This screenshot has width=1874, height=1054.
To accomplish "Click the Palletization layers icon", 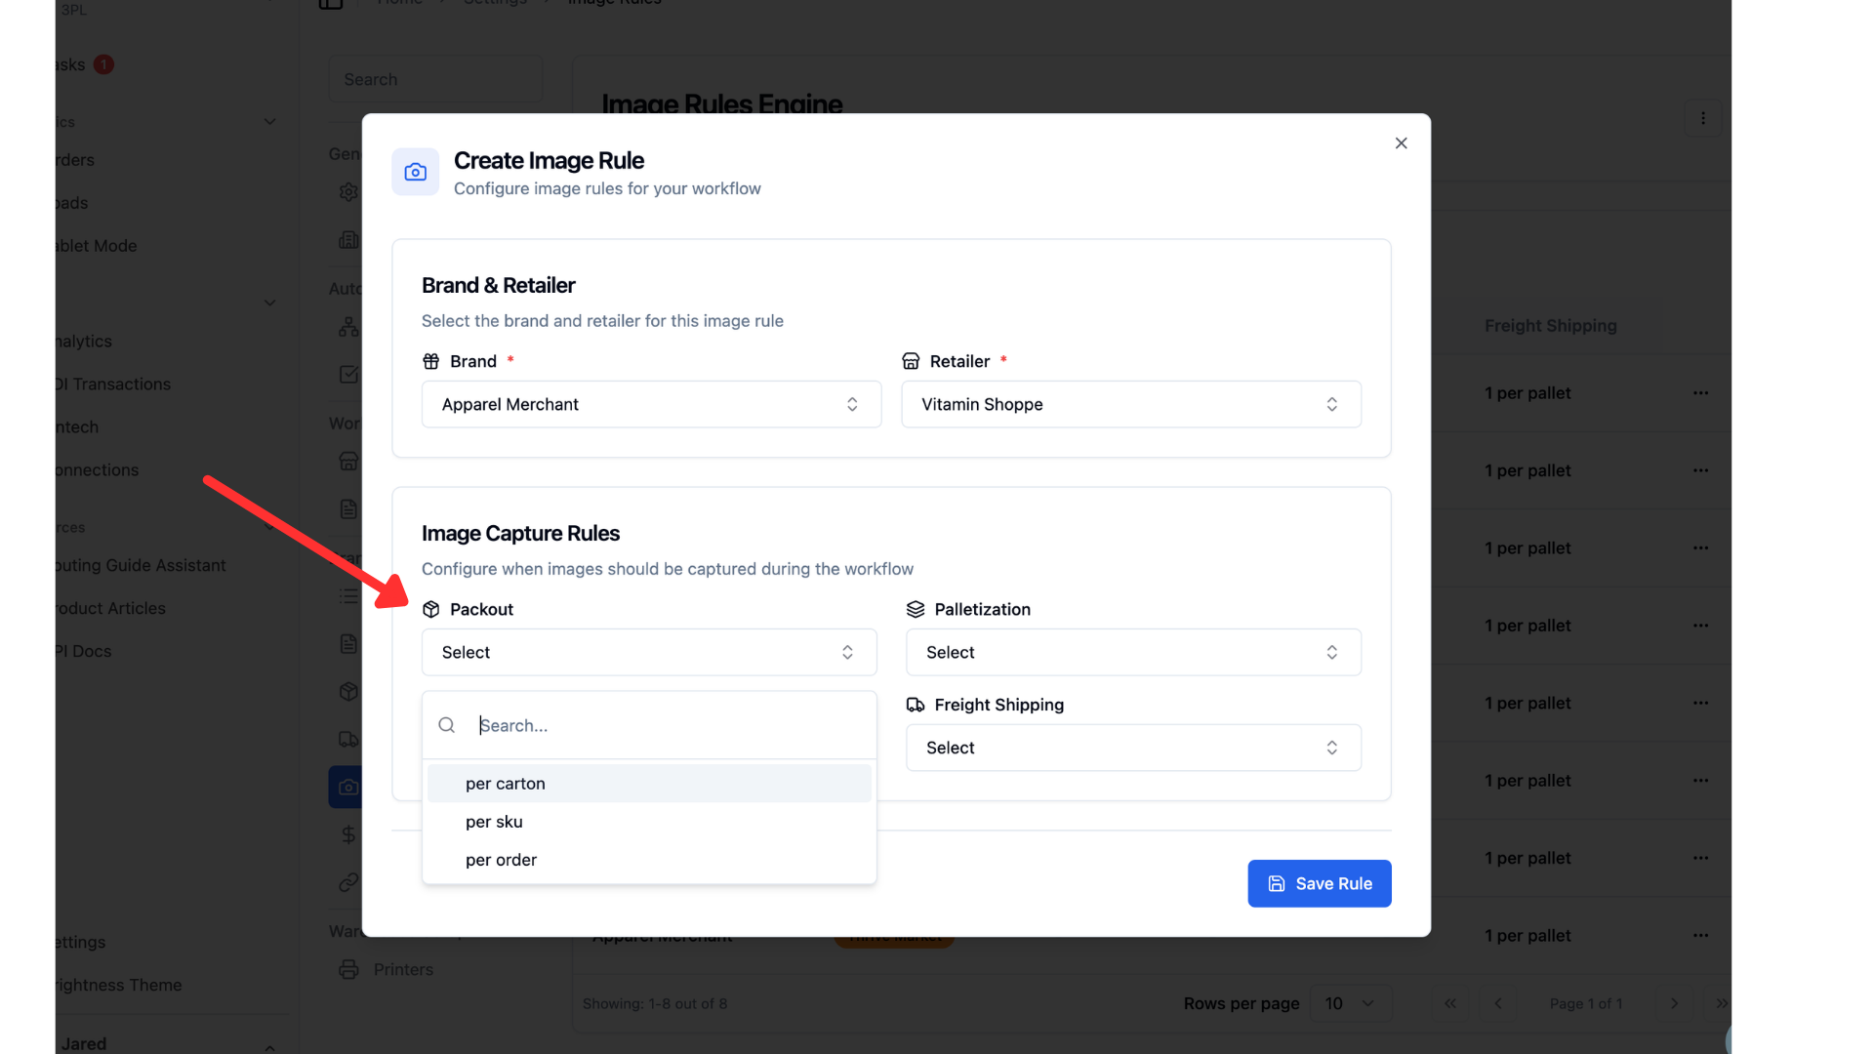I will 915,609.
